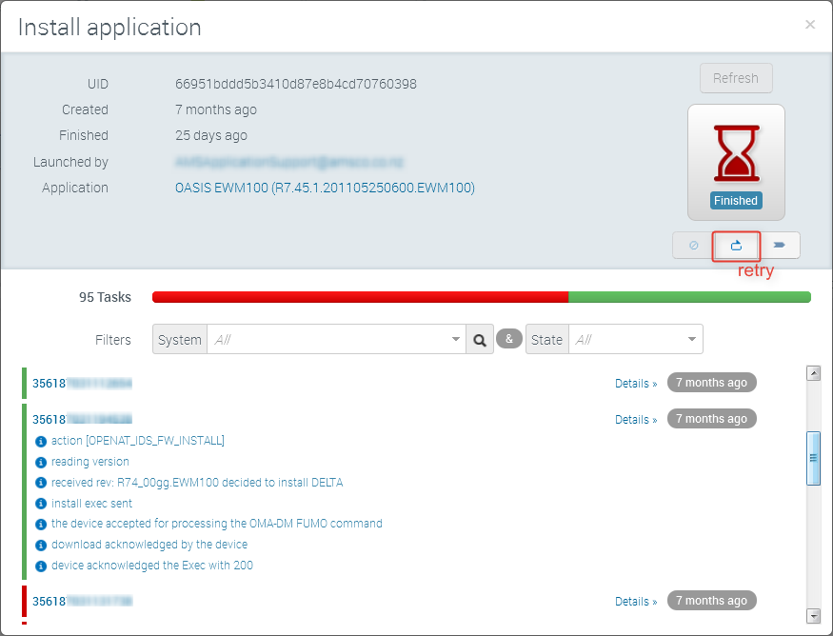Expand Details of the red failed task

point(635,602)
